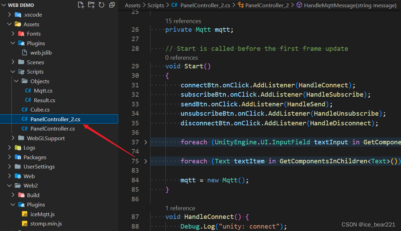Click Scripts in the breadcrumb path
Image resolution: width=401 pixels, height=231 pixels.
tap(156, 5)
